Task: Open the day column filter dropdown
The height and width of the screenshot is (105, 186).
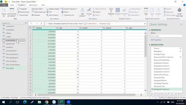Action: tap(77, 28)
